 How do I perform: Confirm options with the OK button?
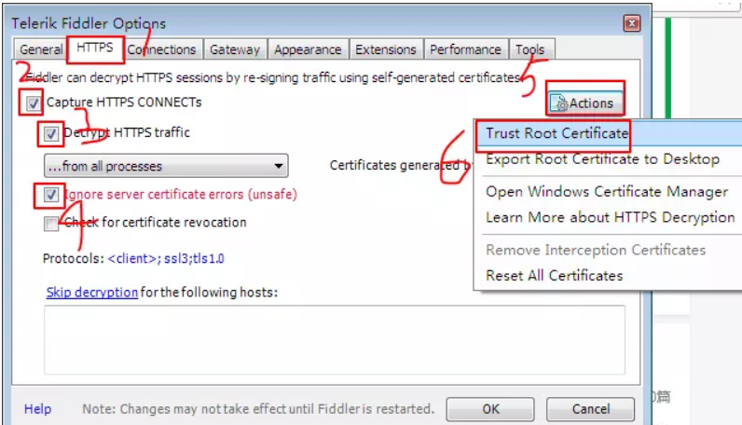[490, 409]
